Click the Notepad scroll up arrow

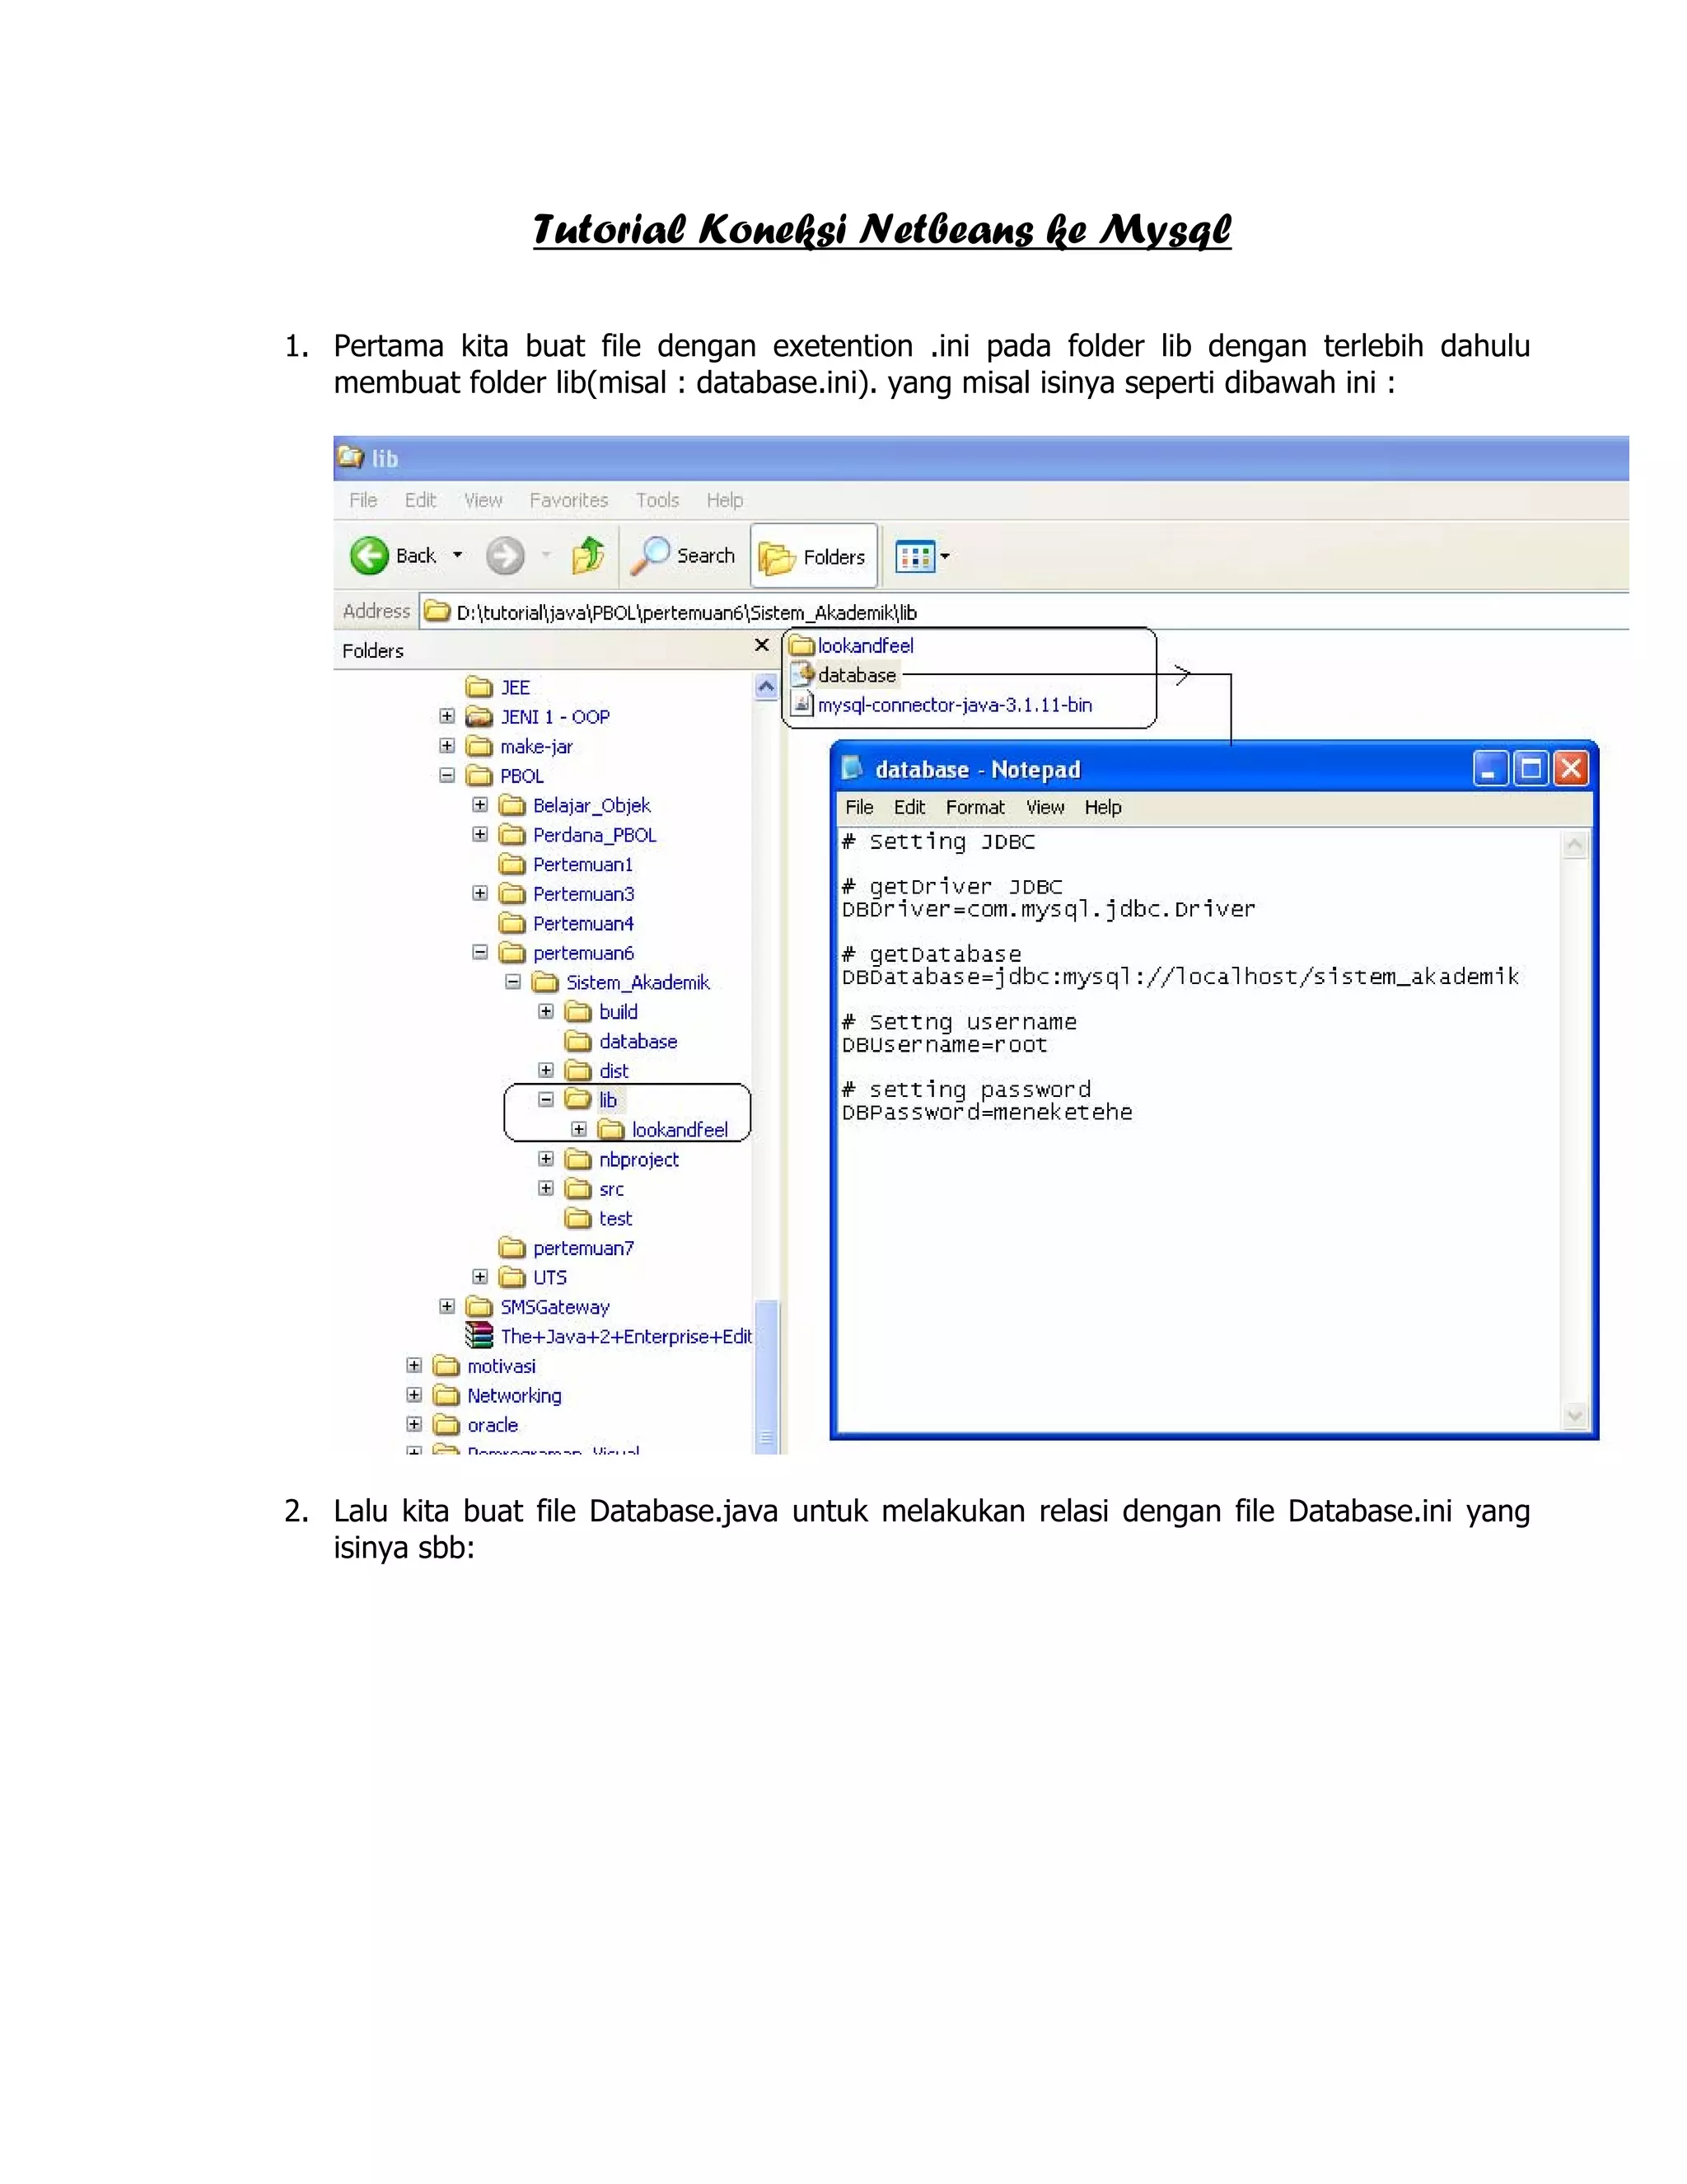[1575, 846]
